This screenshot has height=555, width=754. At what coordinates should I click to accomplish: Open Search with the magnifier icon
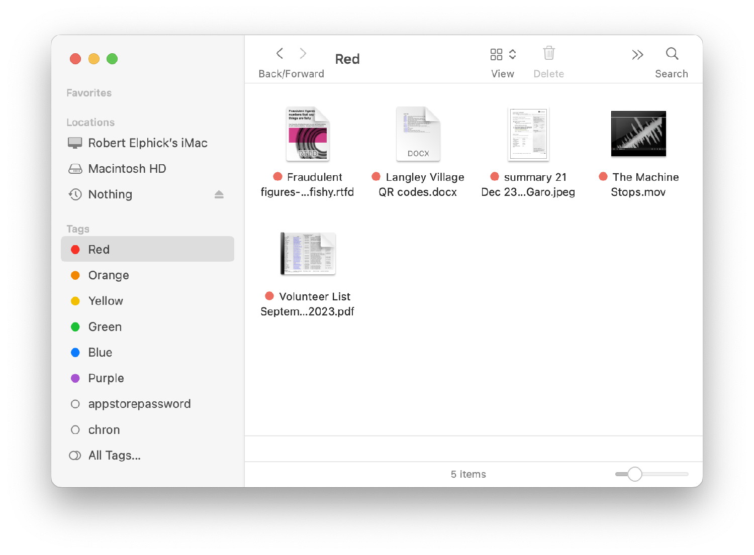click(x=672, y=54)
